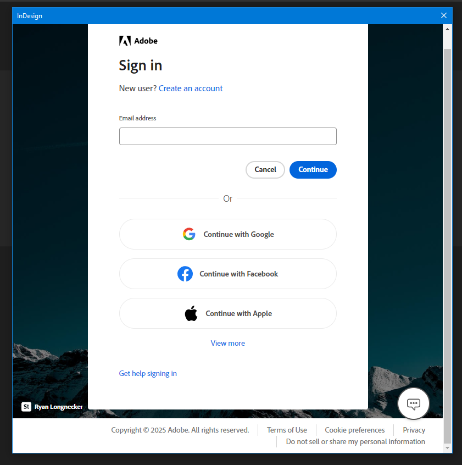
Task: Open the Create an account link
Action: 191,88
